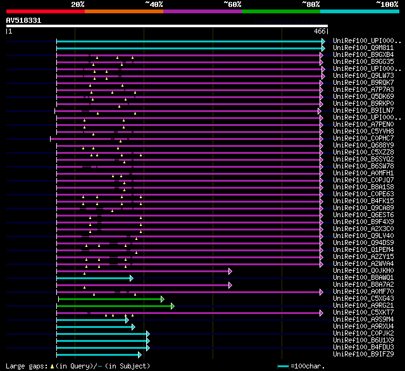Click the cyan ~100% identity legend segment
The height and width of the screenshot is (371, 405).
pos(360,11)
